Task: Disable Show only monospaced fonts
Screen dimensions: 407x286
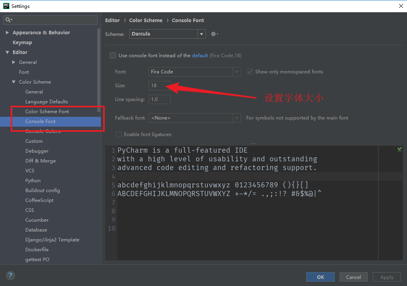Action: click(x=250, y=71)
